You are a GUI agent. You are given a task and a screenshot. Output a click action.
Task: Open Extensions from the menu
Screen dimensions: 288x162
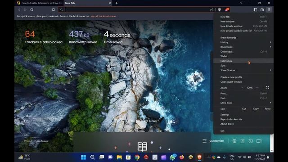243,61
